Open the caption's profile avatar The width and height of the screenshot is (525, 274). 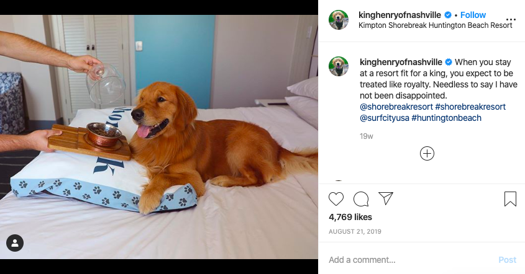point(339,66)
